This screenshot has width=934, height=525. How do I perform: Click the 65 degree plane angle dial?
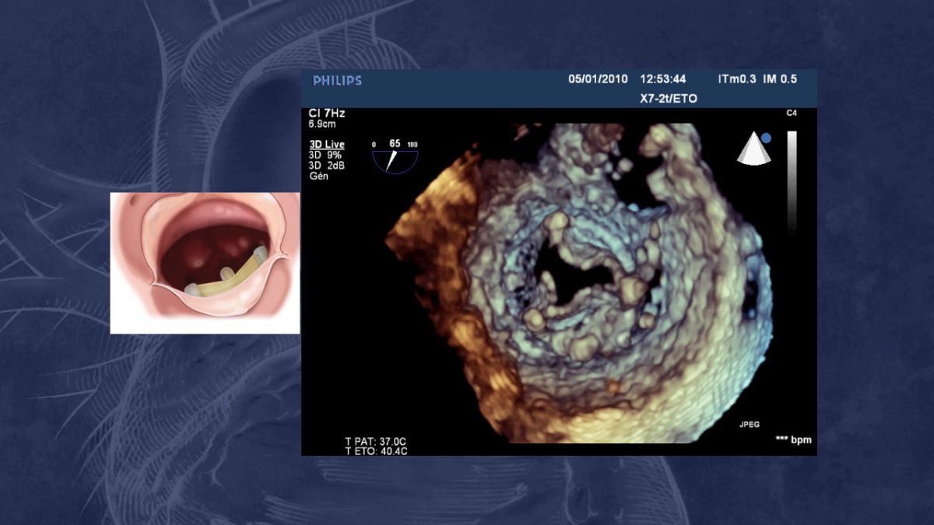395,156
